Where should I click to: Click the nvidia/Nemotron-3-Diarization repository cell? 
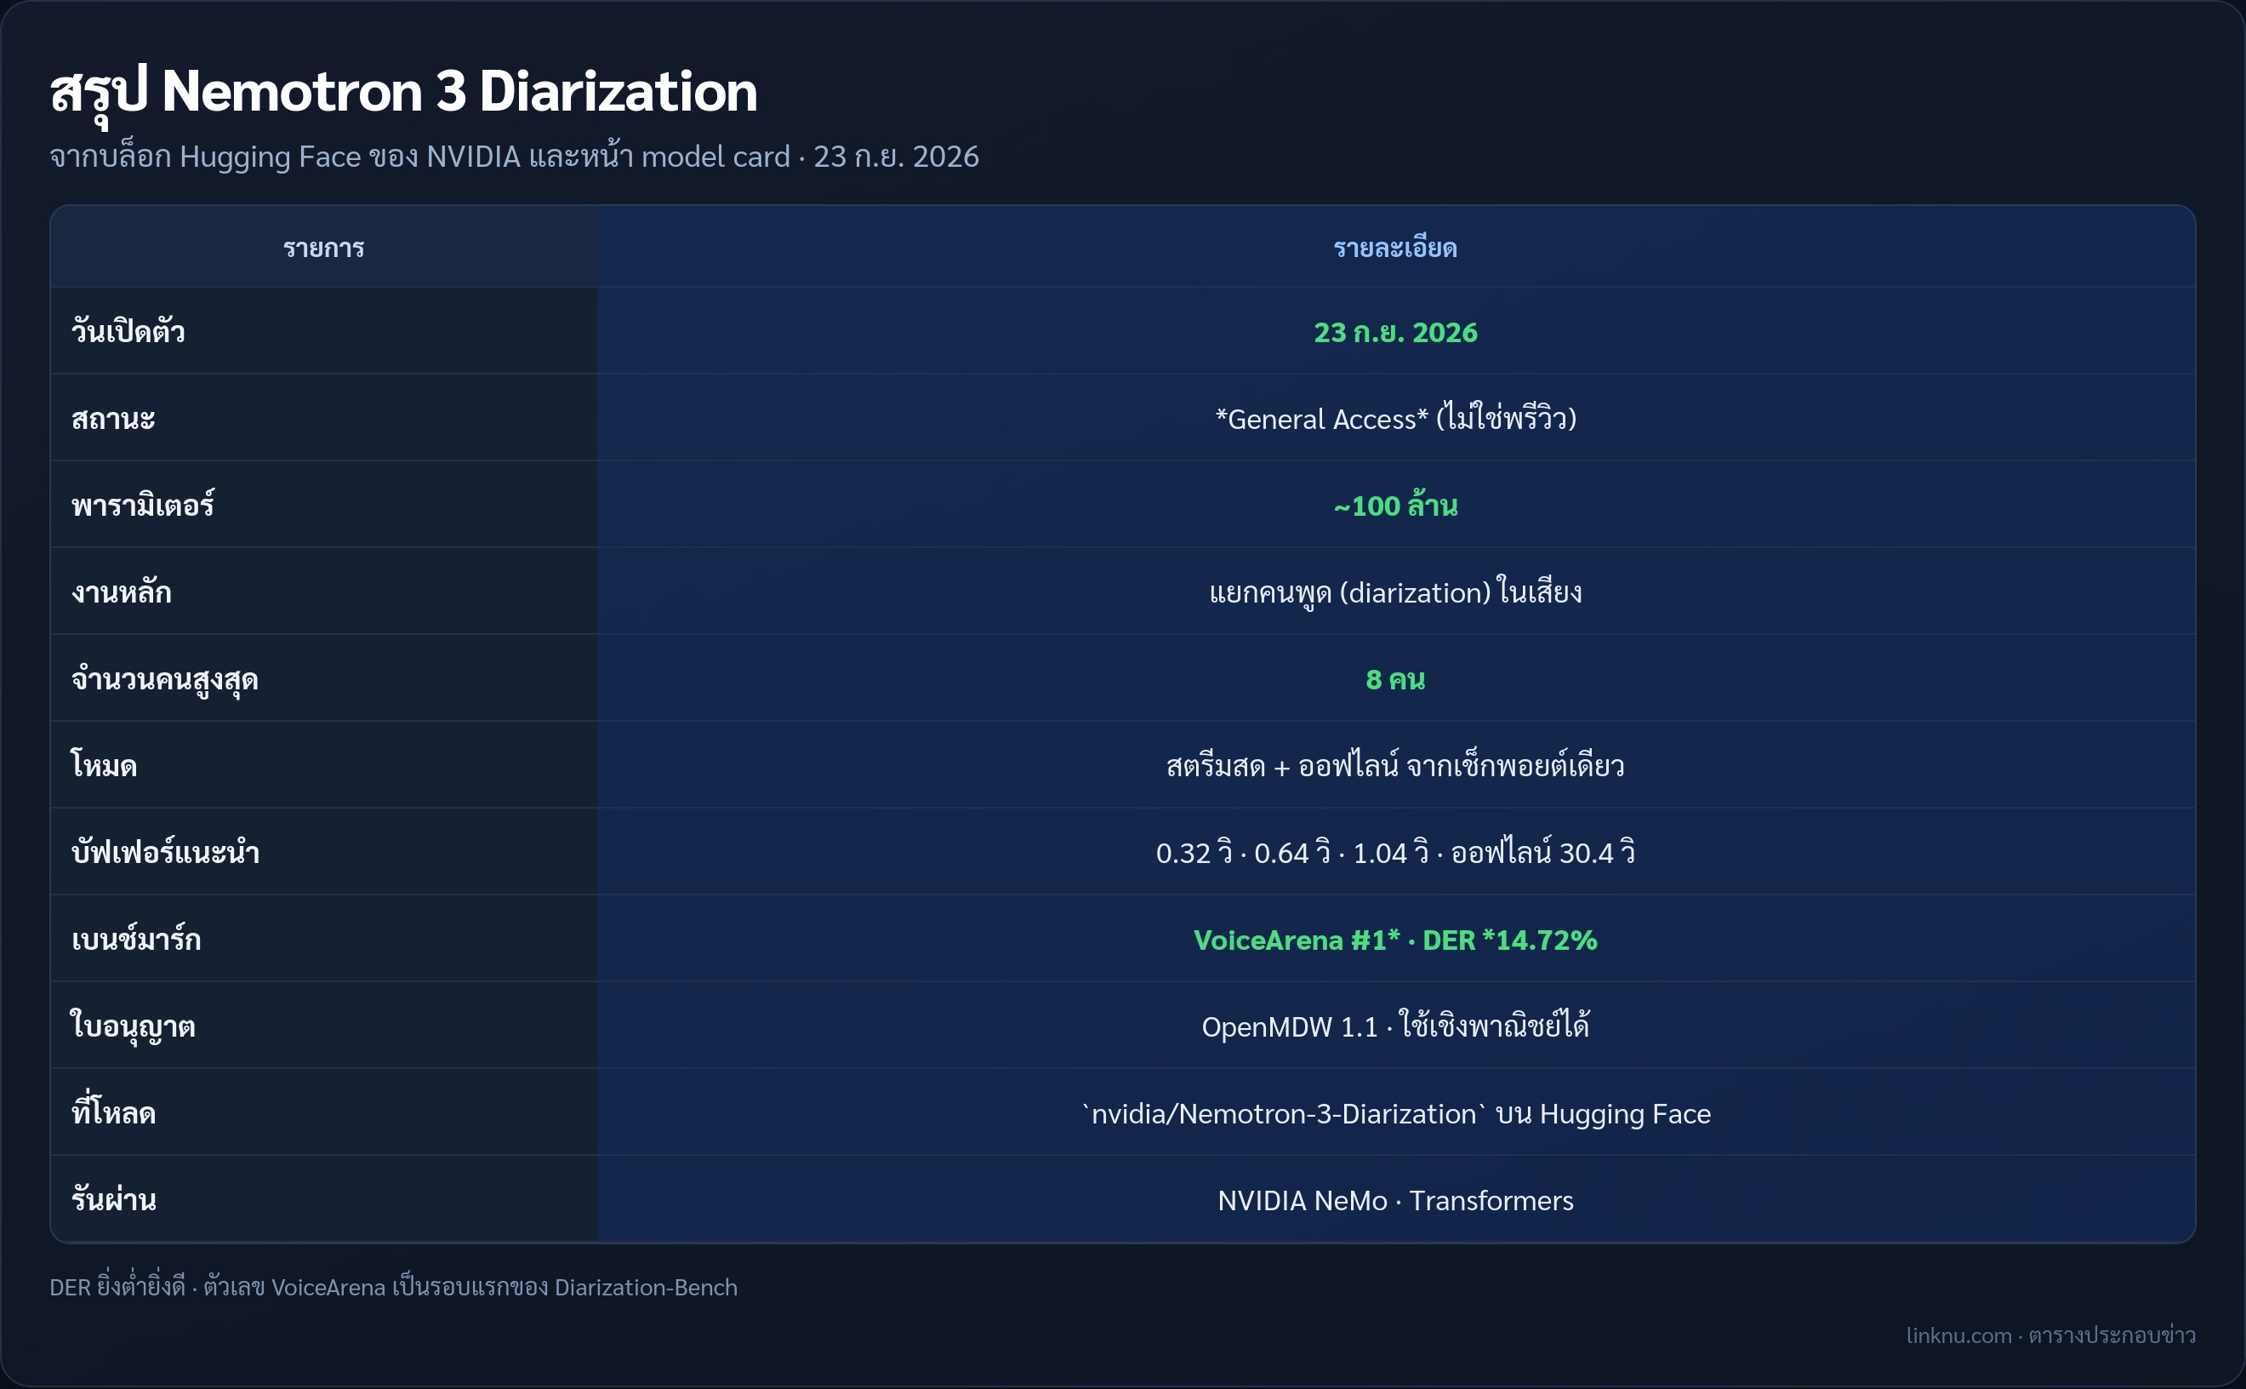(1394, 1112)
